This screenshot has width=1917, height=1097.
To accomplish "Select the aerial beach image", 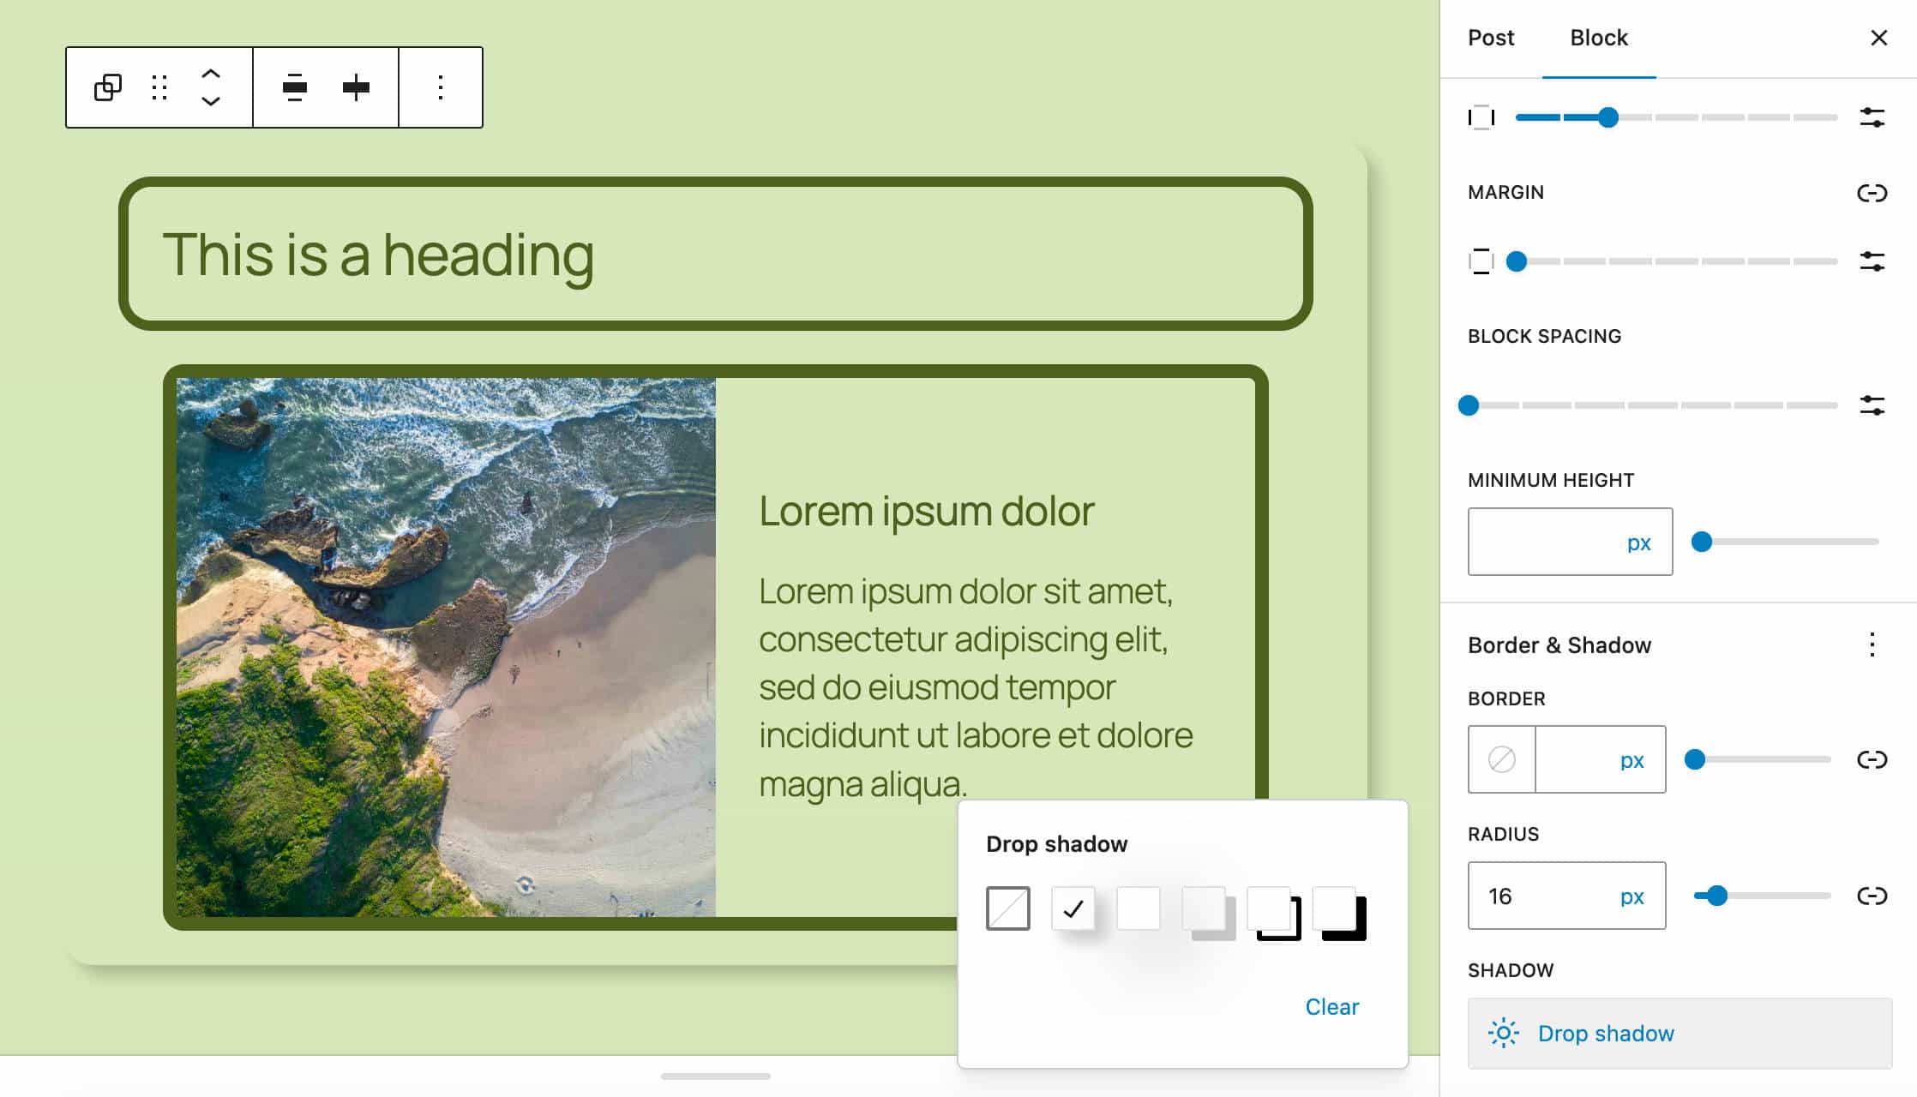I will click(446, 647).
